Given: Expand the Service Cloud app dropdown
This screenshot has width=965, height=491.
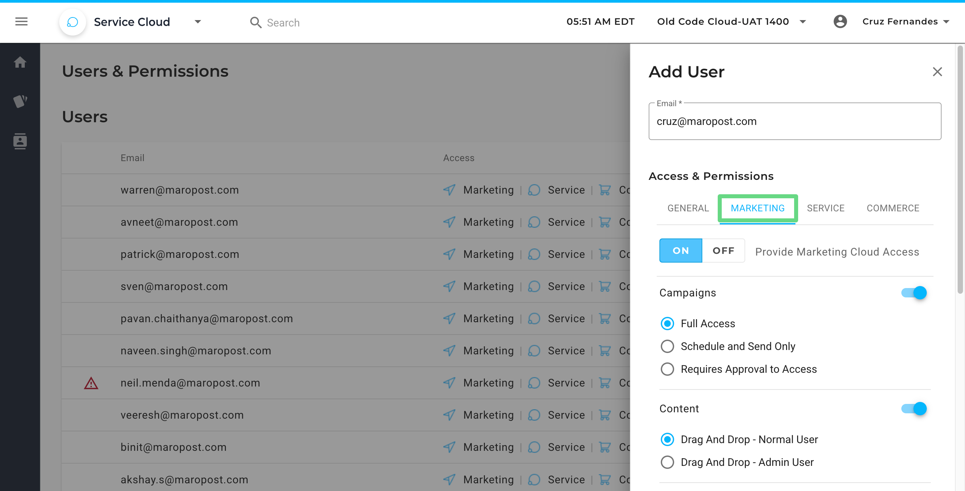Looking at the screenshot, I should click(x=198, y=22).
